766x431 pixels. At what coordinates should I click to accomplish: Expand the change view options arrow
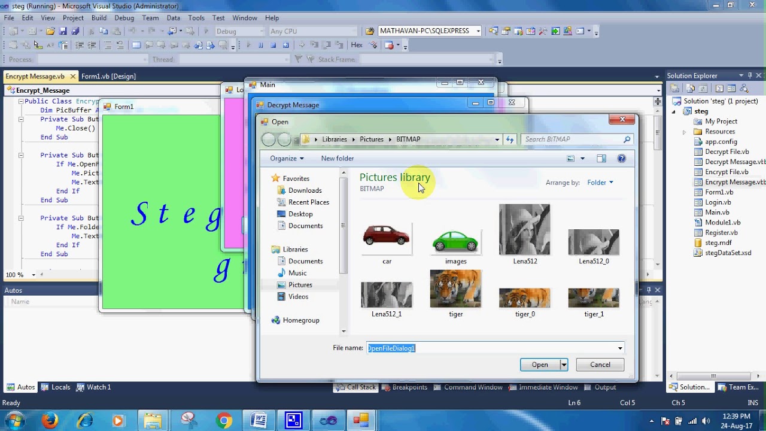click(582, 159)
